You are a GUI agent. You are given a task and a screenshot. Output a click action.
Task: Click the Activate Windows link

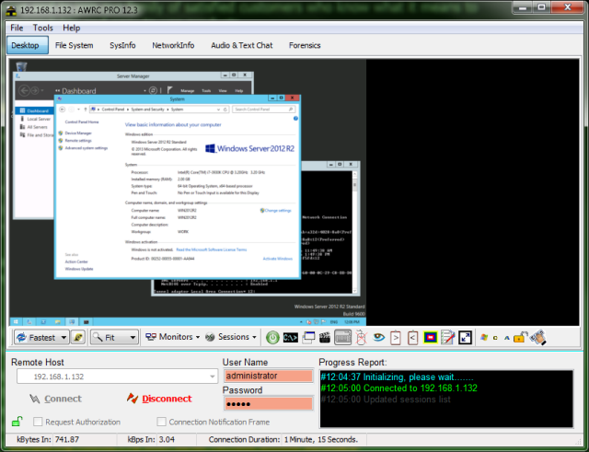tap(277, 259)
